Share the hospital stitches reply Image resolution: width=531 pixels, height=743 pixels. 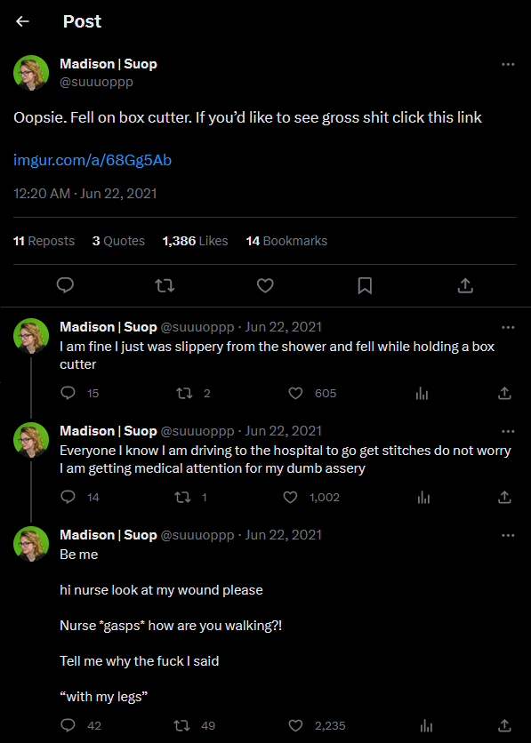tap(504, 497)
